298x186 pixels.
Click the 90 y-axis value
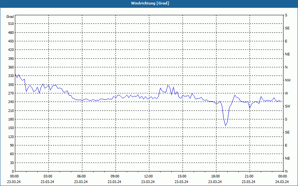(12, 145)
